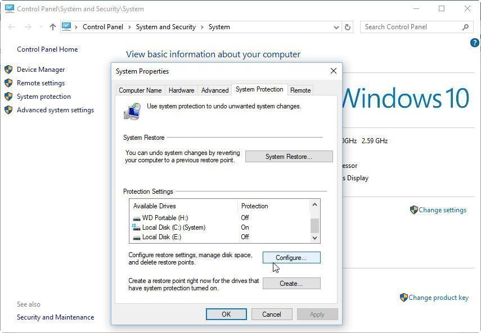Click the search magnifier icon
The image size is (481, 333).
click(x=465, y=28)
